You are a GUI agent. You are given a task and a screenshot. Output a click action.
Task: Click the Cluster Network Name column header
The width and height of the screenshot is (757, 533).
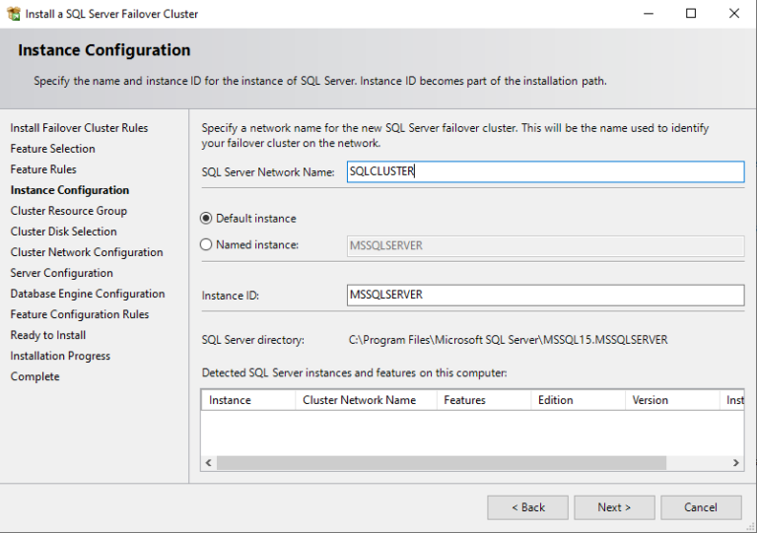pos(365,400)
